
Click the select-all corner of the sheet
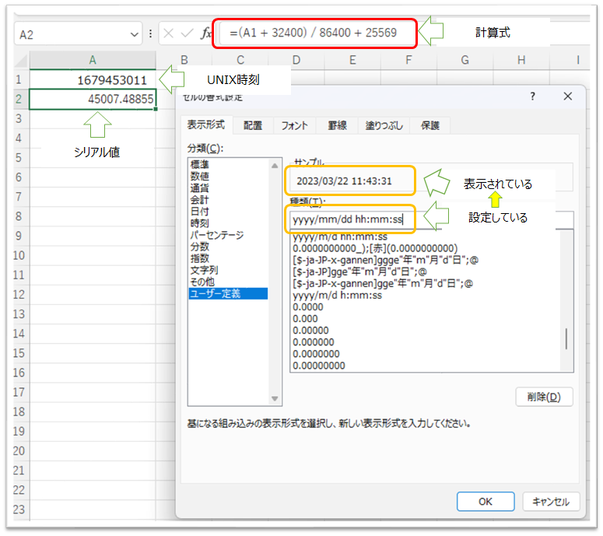tap(21, 61)
